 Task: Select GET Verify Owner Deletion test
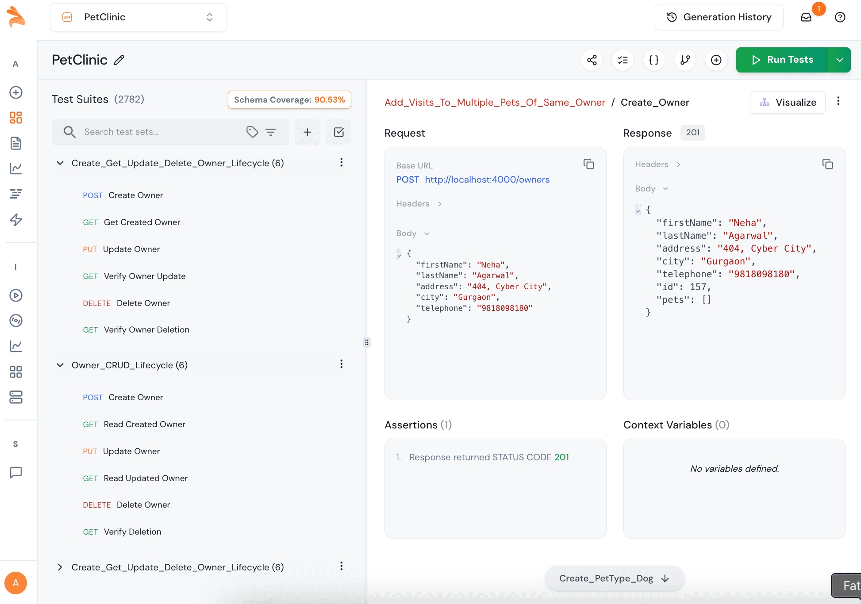pos(136,330)
